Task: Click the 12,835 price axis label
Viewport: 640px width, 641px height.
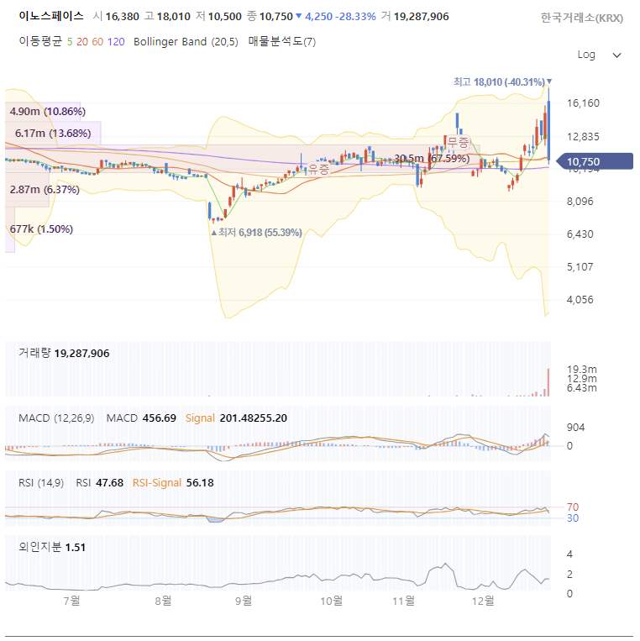Action: [583, 137]
